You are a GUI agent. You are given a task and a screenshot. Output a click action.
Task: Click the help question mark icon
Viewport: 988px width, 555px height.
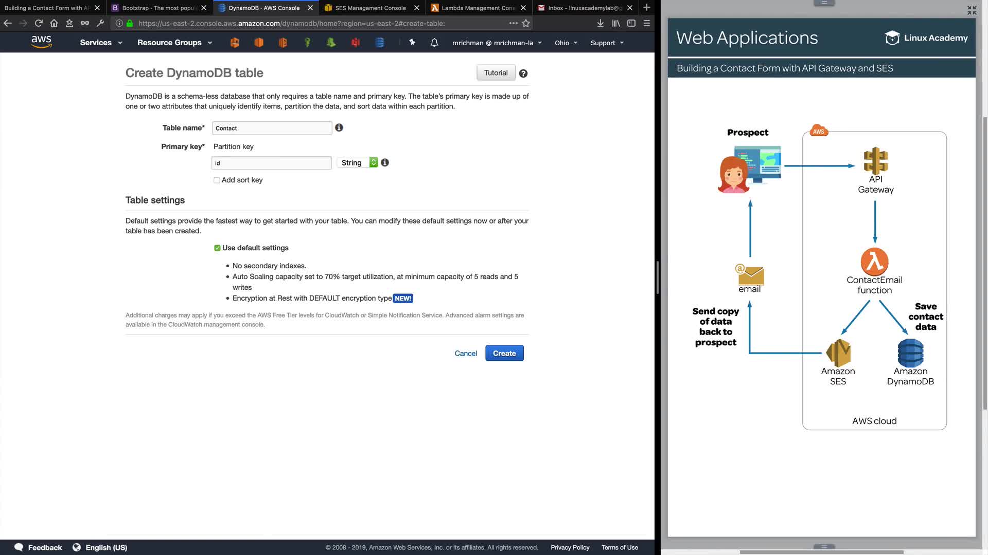(523, 73)
